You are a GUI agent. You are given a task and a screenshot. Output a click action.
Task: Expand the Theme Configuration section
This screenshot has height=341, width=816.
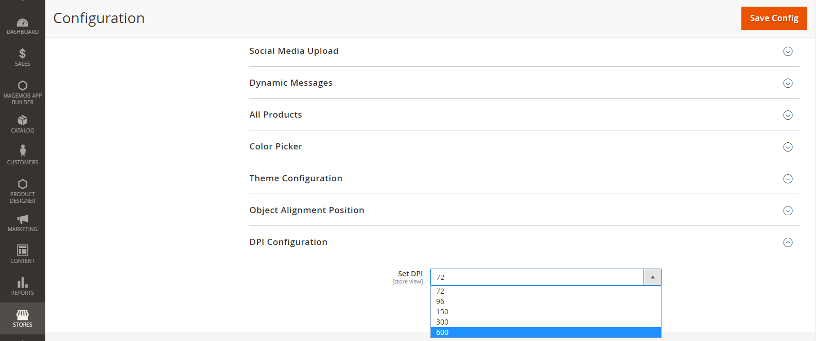pos(787,179)
